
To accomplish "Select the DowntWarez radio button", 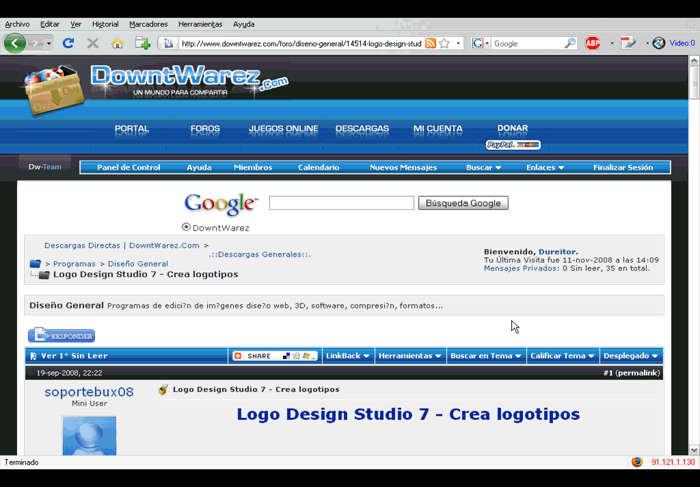I will coord(186,227).
